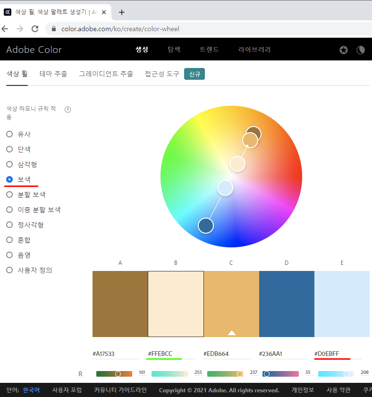Click the star icon in Adobe header
Screen dimensions: 372x397
(344, 50)
